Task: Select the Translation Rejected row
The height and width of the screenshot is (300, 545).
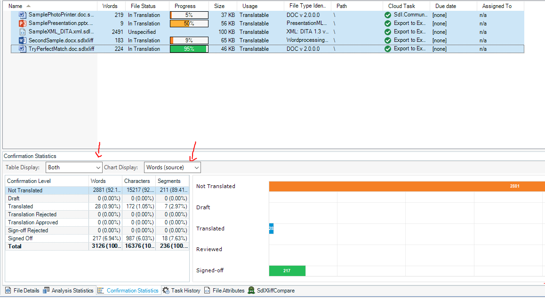Action: (x=97, y=214)
